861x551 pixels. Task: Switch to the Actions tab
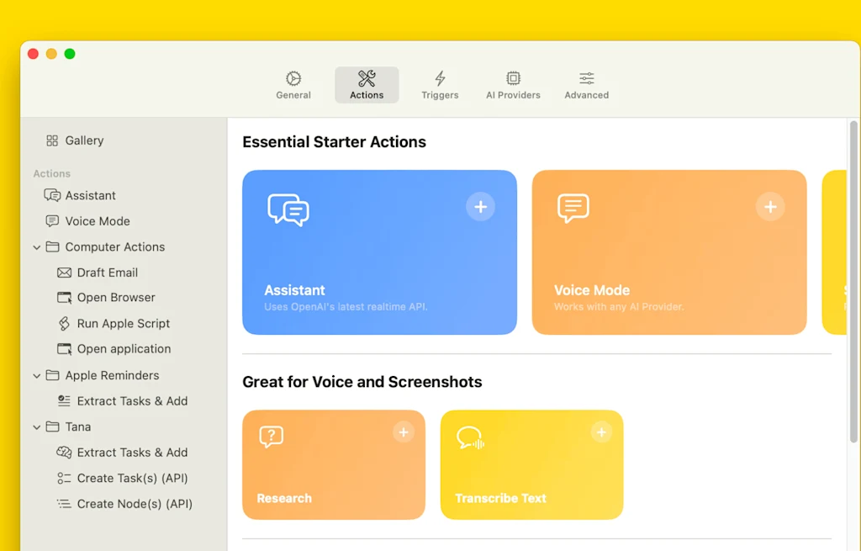(367, 85)
